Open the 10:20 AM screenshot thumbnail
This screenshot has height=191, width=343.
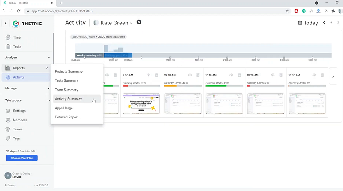click(x=265, y=104)
